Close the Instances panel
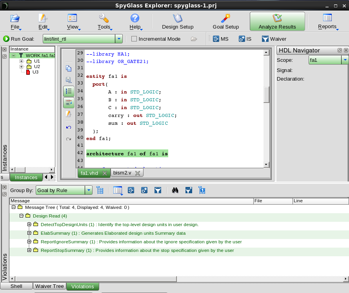This screenshot has width=349, height=293. (x=4, y=50)
